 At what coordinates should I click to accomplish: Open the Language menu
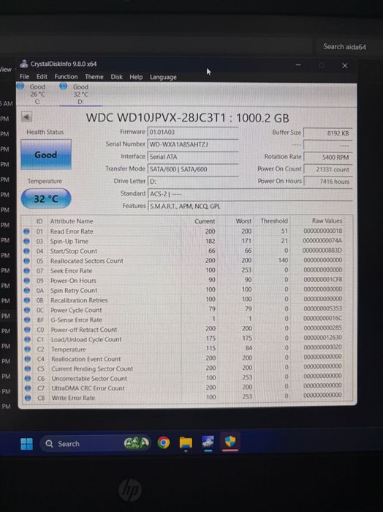coord(163,78)
